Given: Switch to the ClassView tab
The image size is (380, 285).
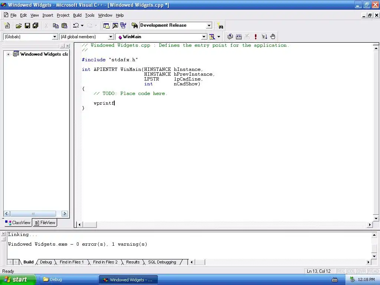Looking at the screenshot, I should pos(18,223).
